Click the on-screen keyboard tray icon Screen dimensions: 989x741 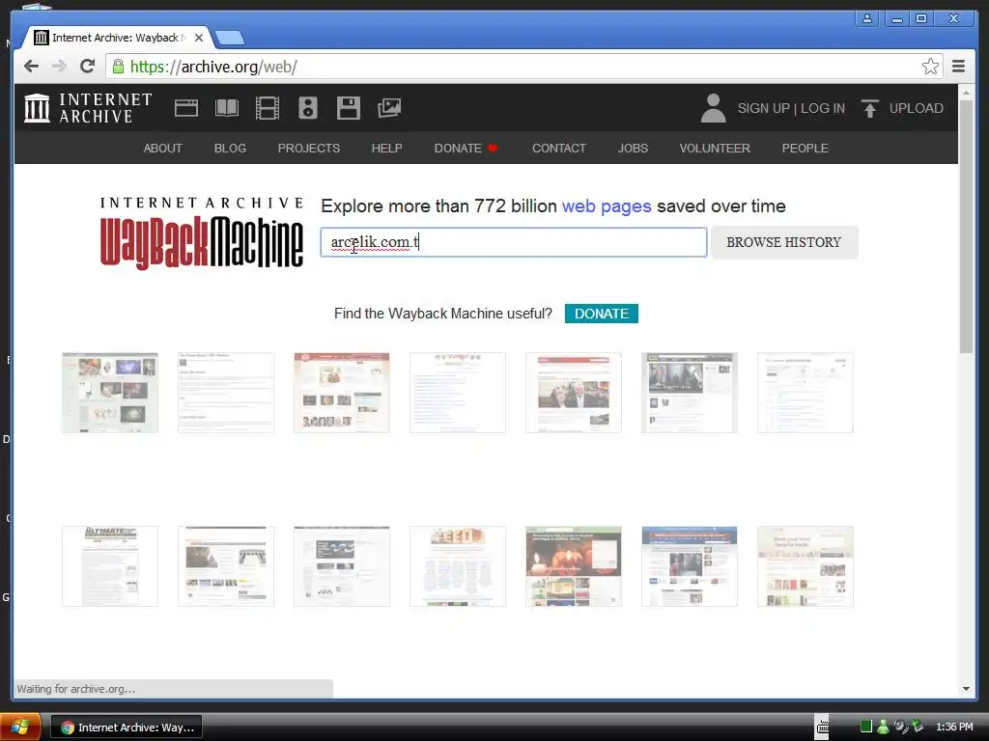[x=823, y=727]
